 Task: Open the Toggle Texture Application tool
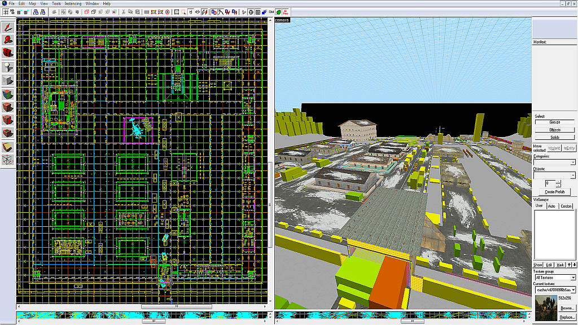(8, 94)
